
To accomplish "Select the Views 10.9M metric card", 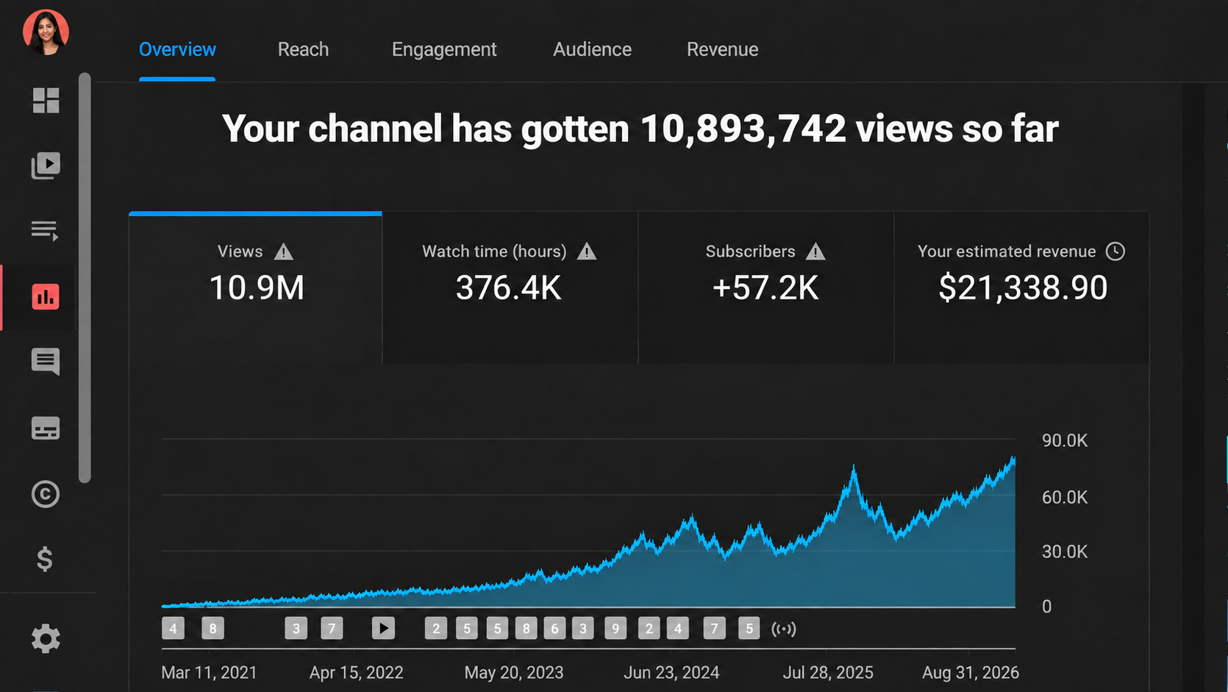I will (256, 288).
